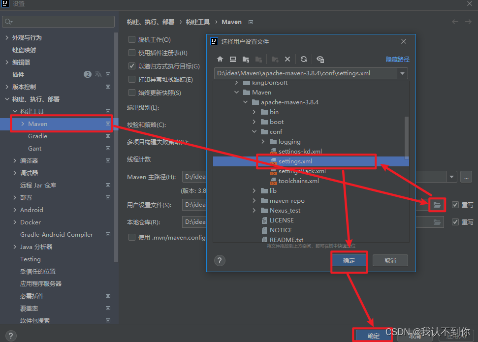Collapse the Maven folder in tree
The image size is (478, 342).
(x=237, y=93)
